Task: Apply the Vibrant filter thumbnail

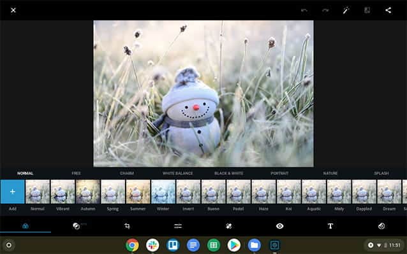Action: click(x=63, y=192)
